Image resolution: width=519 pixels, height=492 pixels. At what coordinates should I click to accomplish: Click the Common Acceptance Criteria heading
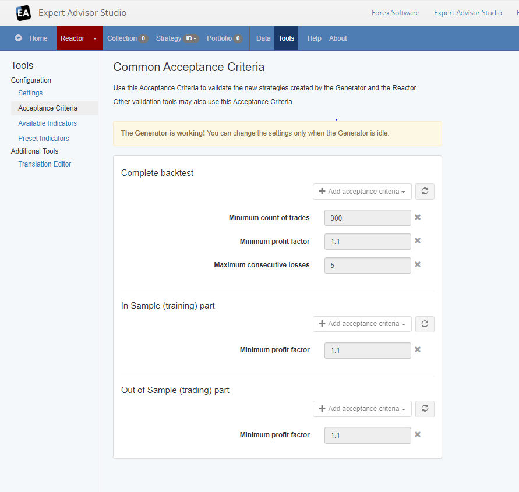click(x=189, y=67)
